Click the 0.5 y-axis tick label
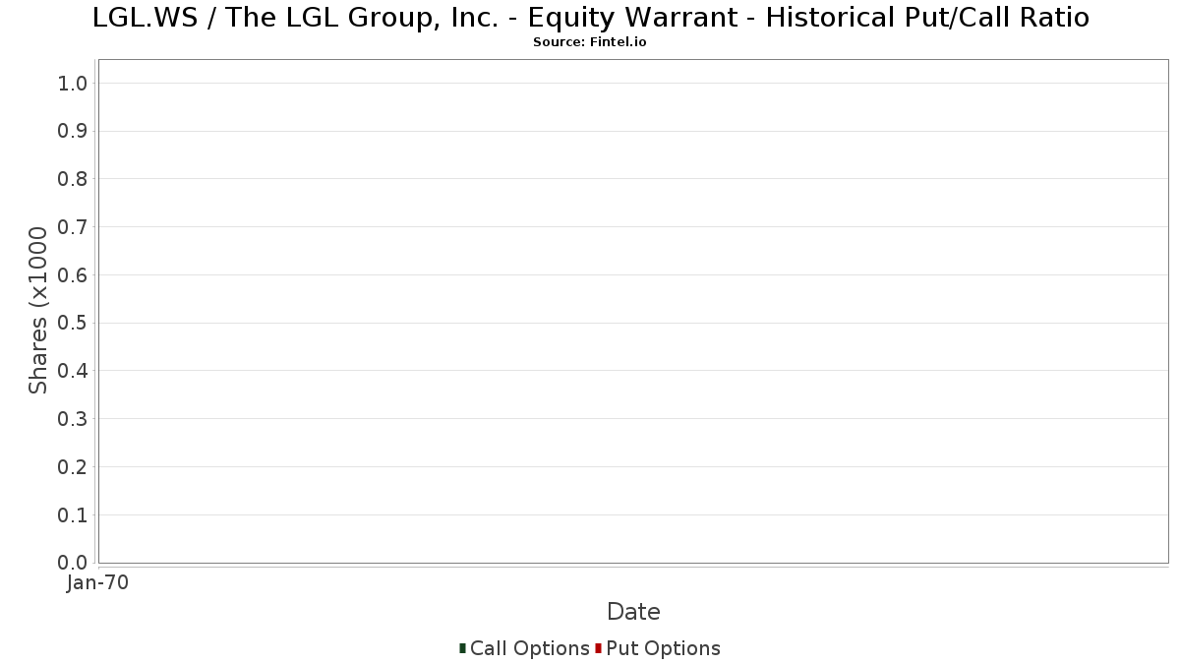Screen dimensions: 1180x664 74,324
